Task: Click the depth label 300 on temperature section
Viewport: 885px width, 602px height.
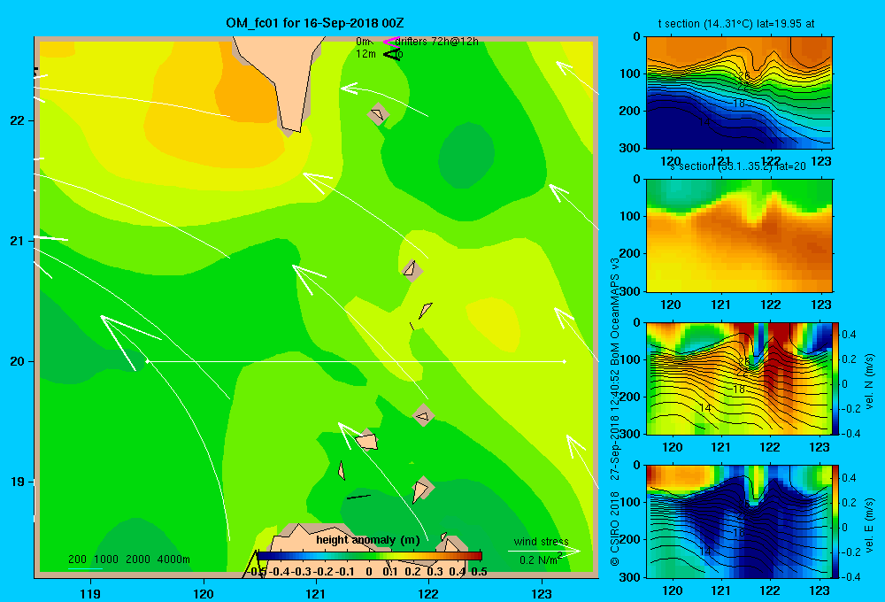Action: [x=632, y=148]
